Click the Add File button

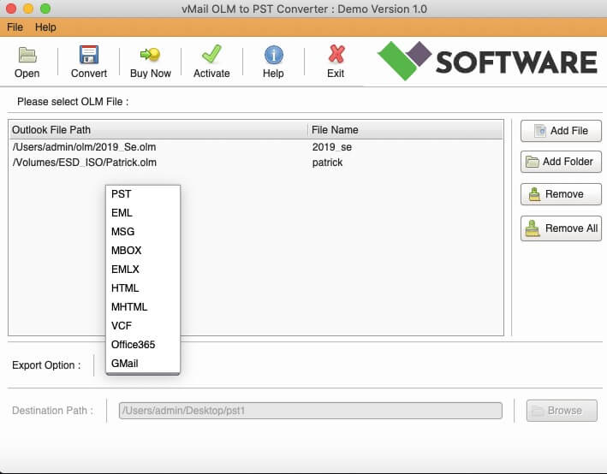point(561,131)
